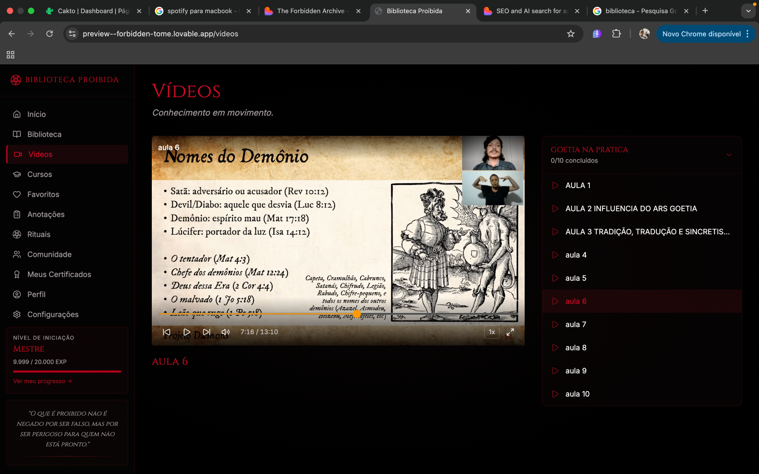Click the orange video progress handle
Image resolution: width=759 pixels, height=474 pixels.
[x=357, y=314]
